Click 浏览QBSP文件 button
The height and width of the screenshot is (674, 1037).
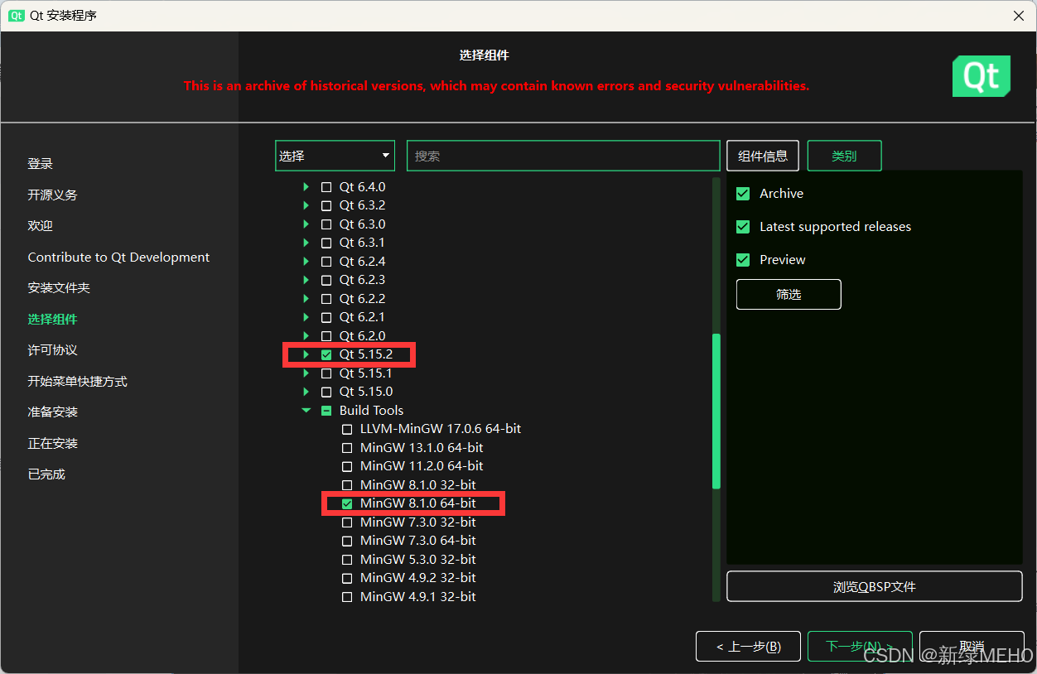pyautogui.click(x=875, y=586)
